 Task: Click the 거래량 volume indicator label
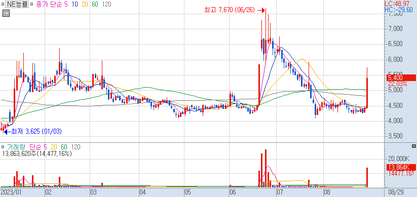click(x=16, y=147)
